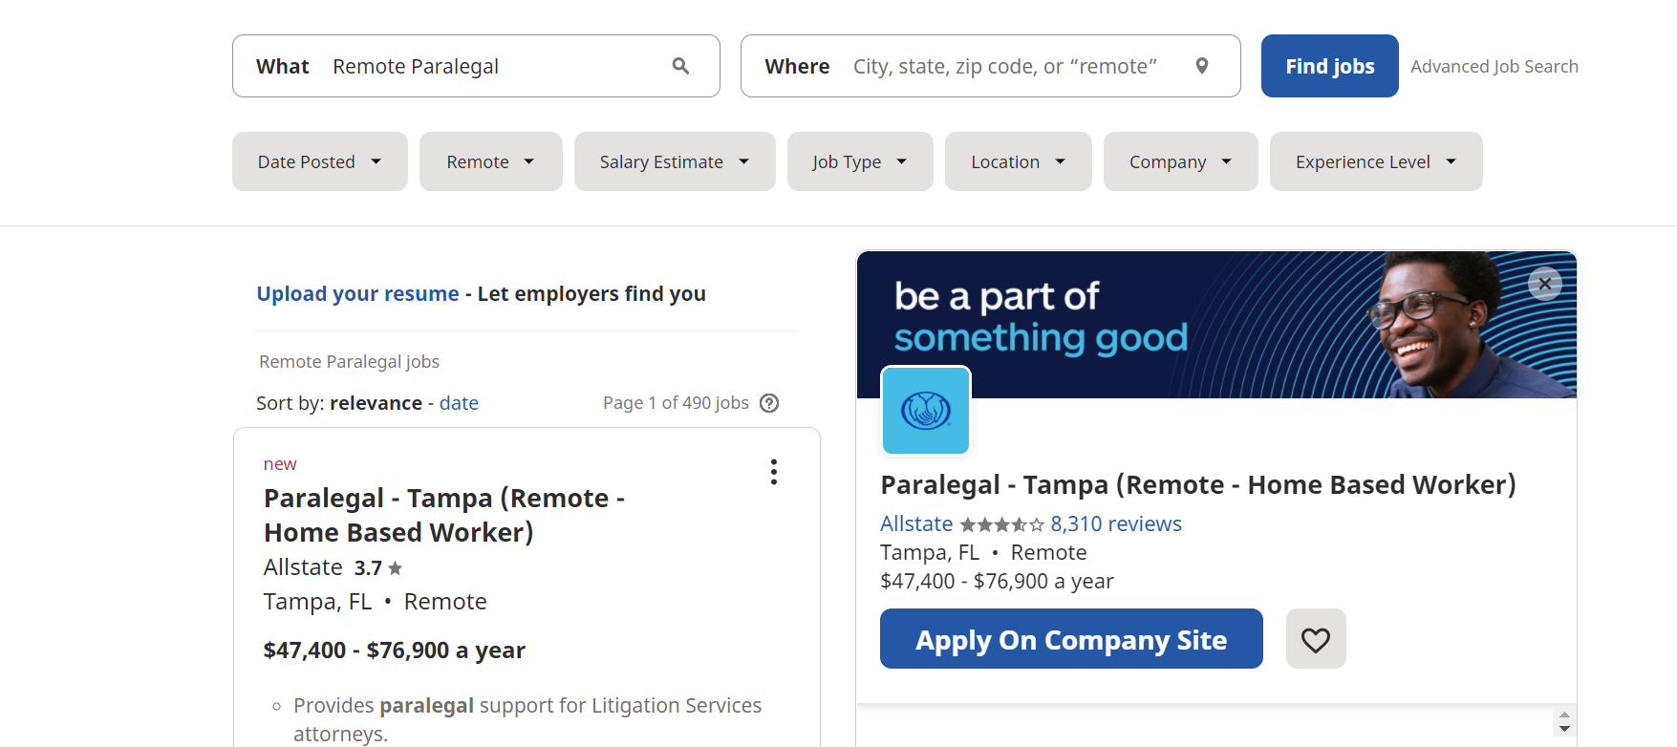Screen dimensions: 1677x747
Task: Expand the Date Posted filter
Action: tap(320, 161)
